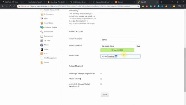Click the browser address bar URL
186x105 pixels.
pyautogui.click(x=81, y=6)
